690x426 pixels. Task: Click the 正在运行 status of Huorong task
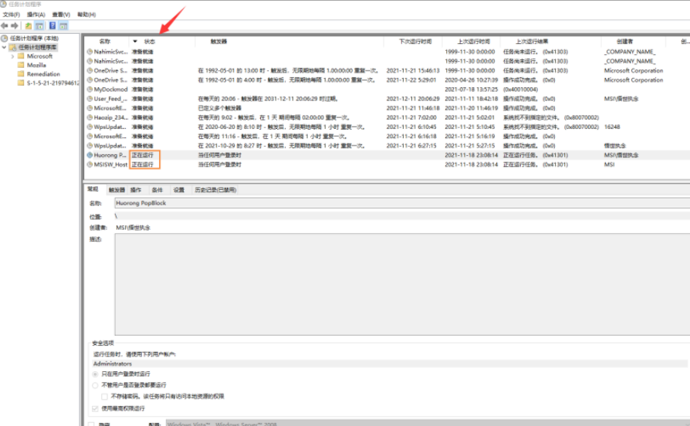(x=143, y=155)
